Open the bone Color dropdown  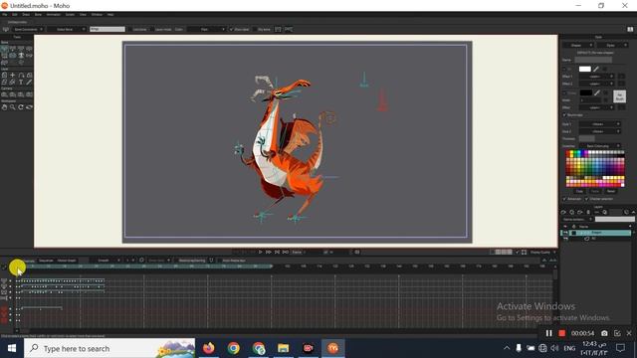point(206,29)
